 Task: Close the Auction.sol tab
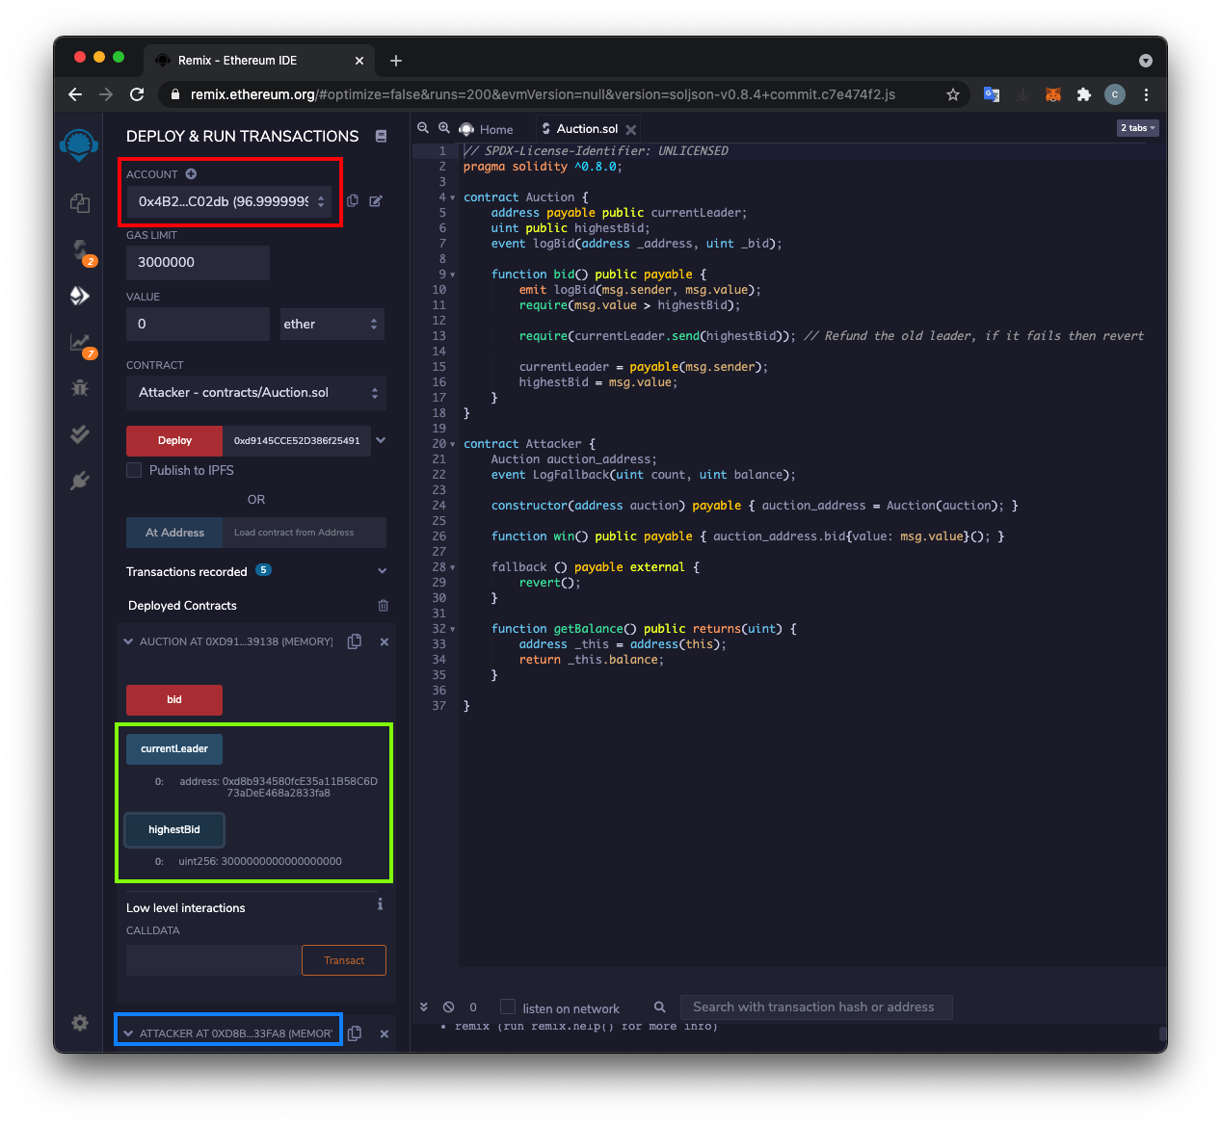click(631, 129)
